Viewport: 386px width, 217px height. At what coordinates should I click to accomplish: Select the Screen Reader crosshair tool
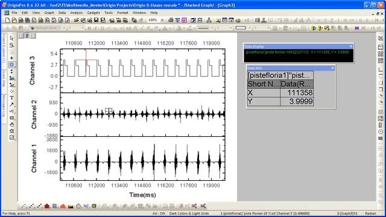11,58
